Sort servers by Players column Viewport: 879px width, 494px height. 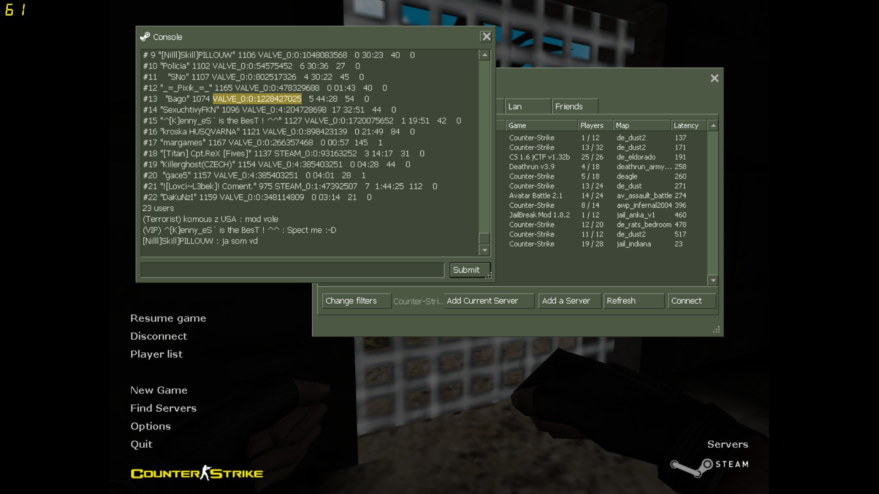pyautogui.click(x=595, y=125)
